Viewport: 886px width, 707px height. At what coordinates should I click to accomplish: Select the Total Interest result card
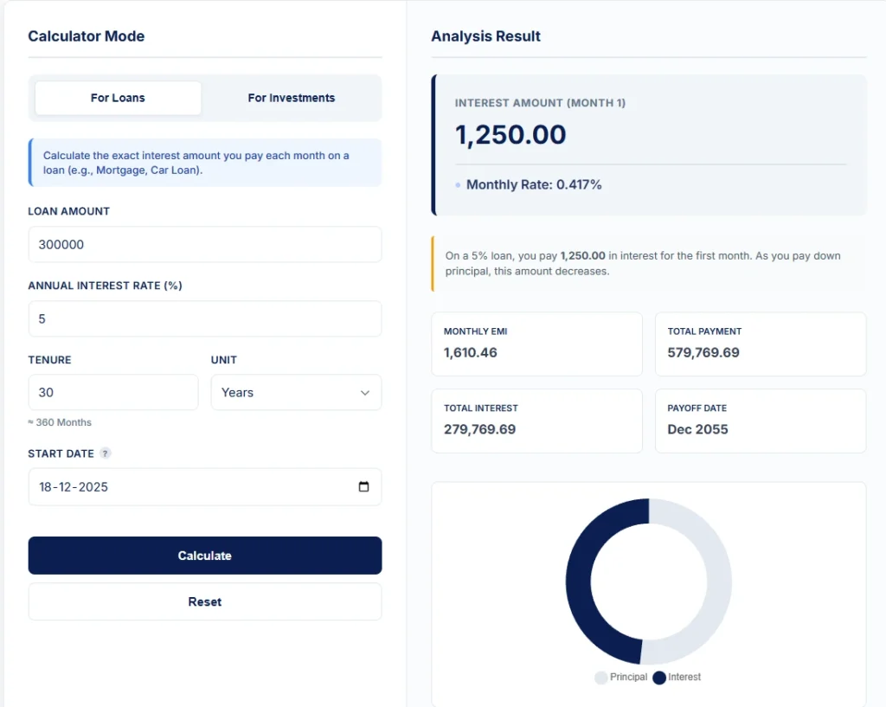pyautogui.click(x=536, y=421)
